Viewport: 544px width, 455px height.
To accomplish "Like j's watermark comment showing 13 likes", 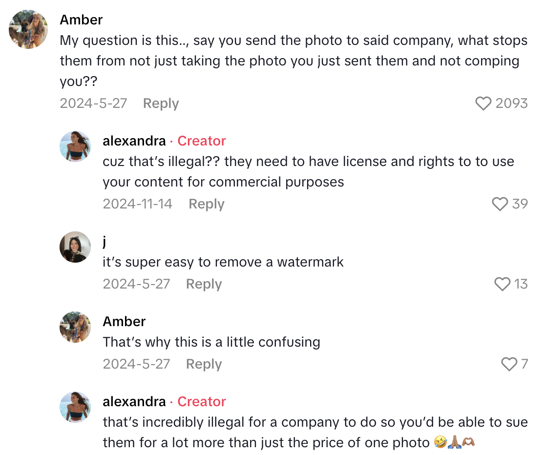I will click(x=502, y=284).
